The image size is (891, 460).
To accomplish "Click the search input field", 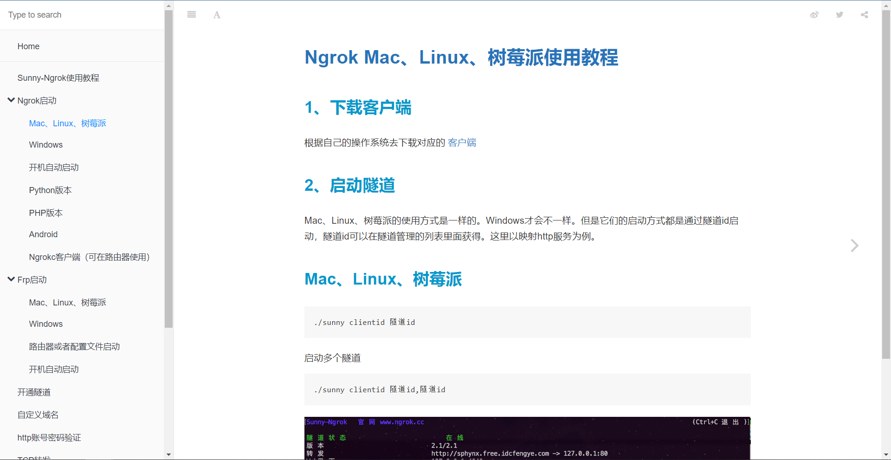I will (82, 15).
